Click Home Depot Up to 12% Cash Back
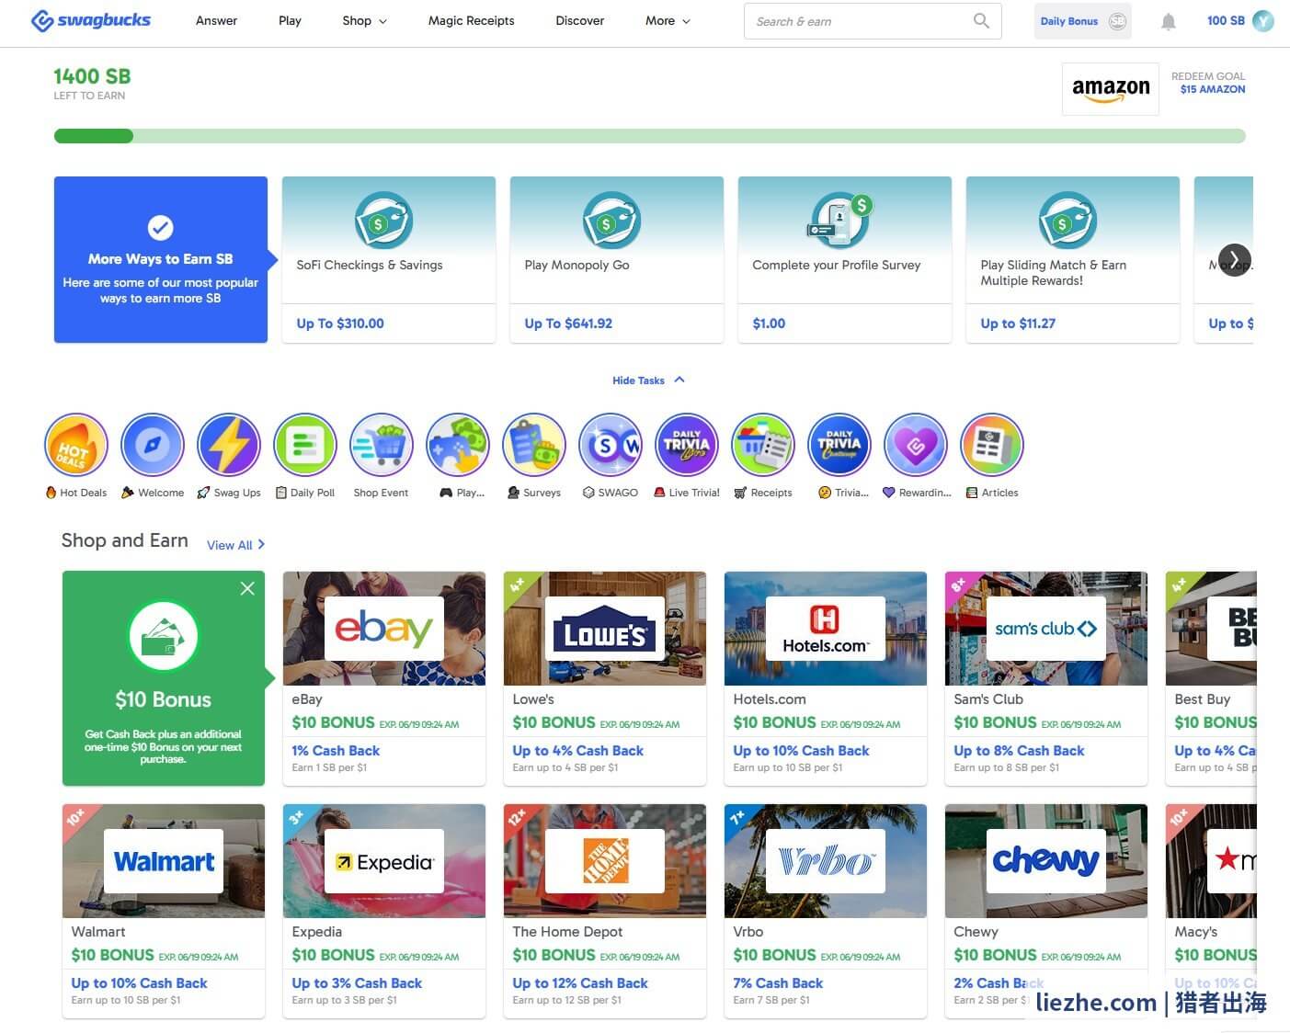The width and height of the screenshot is (1290, 1033). point(580,983)
